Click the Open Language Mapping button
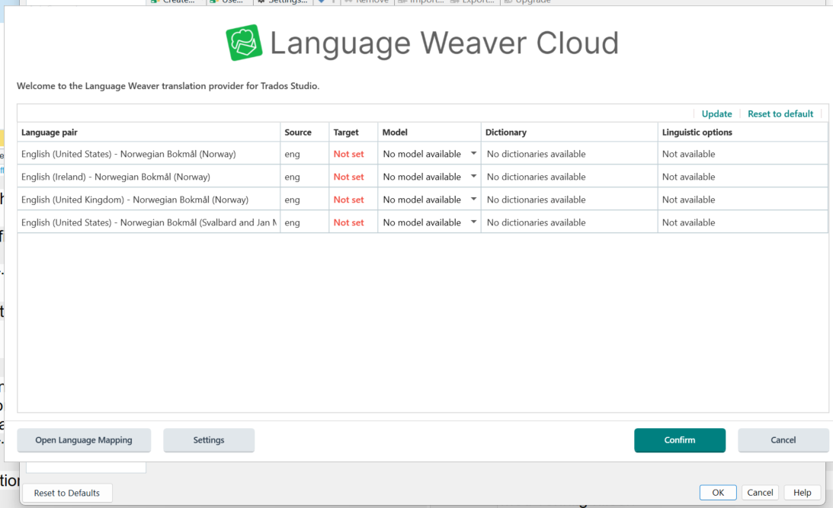This screenshot has height=508, width=833. [x=84, y=440]
